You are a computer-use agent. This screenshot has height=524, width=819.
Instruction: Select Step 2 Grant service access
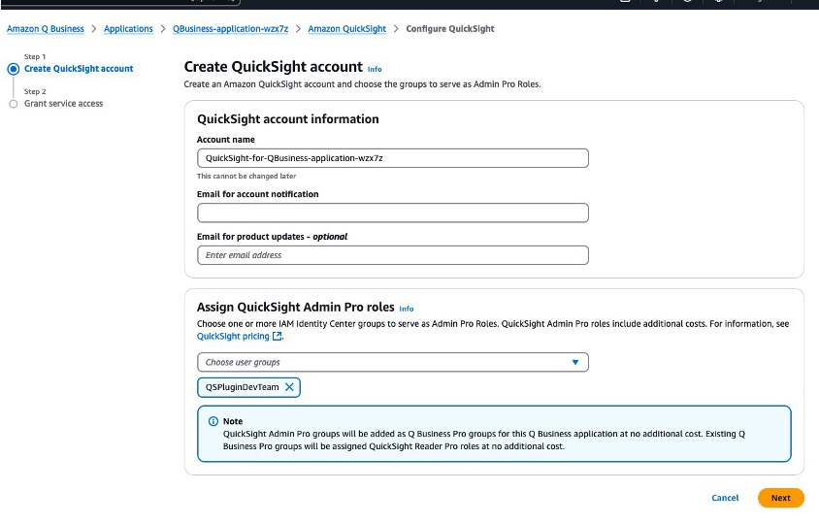(x=63, y=104)
